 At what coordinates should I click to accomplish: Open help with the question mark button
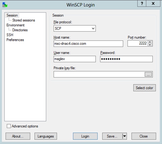click(x=142, y=3)
